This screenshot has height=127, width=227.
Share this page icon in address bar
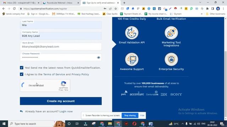[110, 8]
